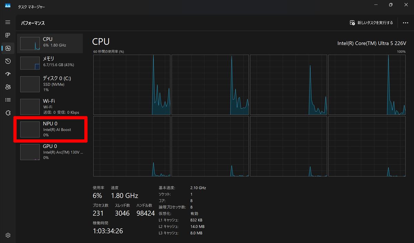The image size is (414, 243).
Task: Select the Performance page icon
Action: pyautogui.click(x=8, y=48)
